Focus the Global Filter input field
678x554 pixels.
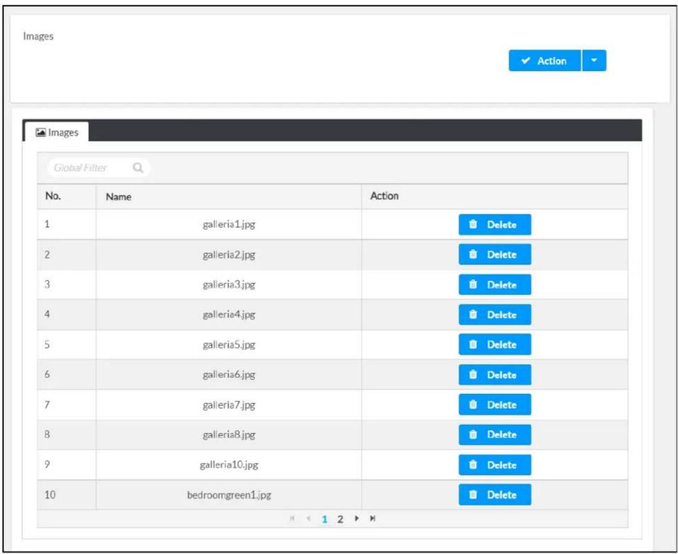92,168
